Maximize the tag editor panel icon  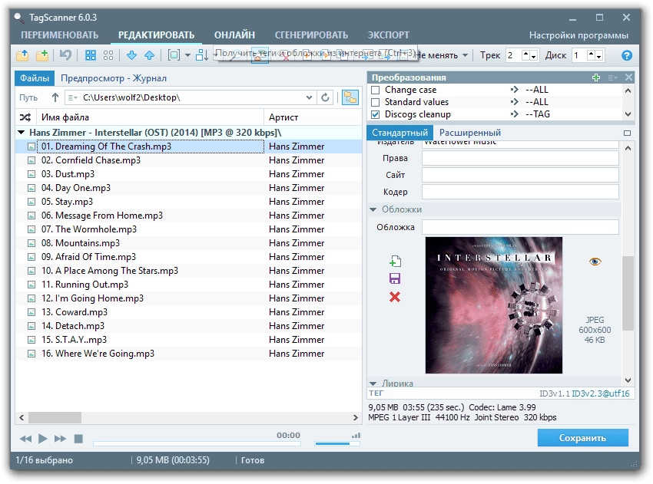click(627, 133)
